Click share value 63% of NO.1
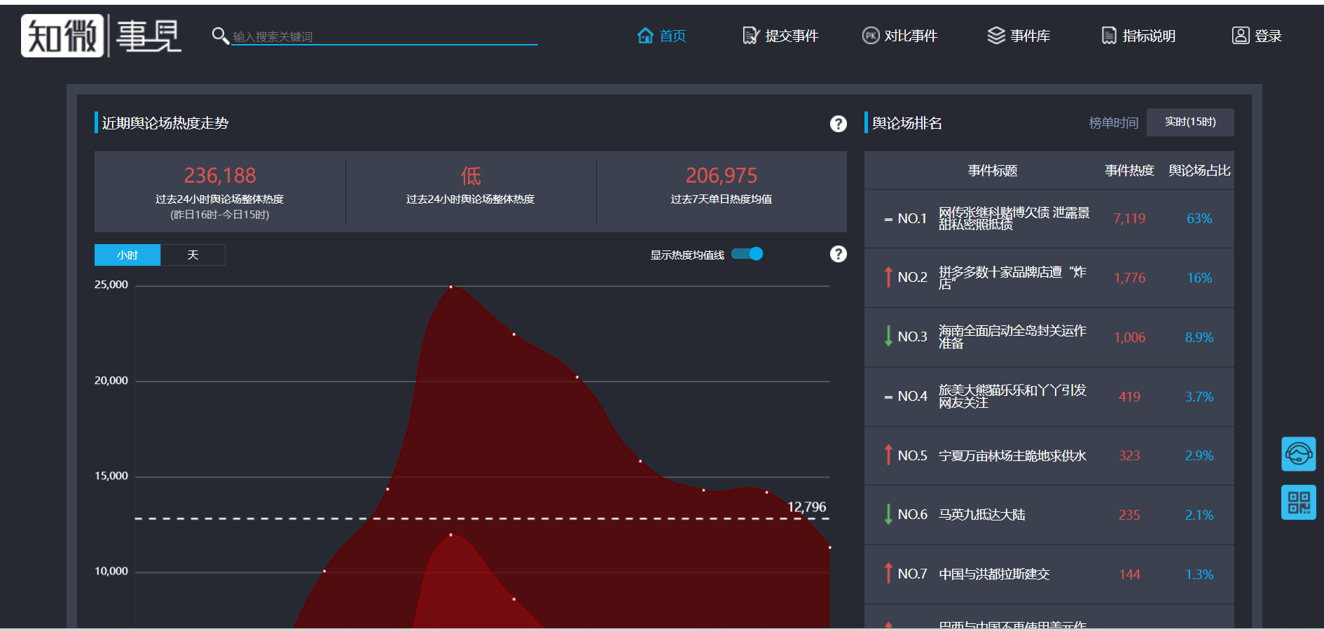 point(1199,218)
